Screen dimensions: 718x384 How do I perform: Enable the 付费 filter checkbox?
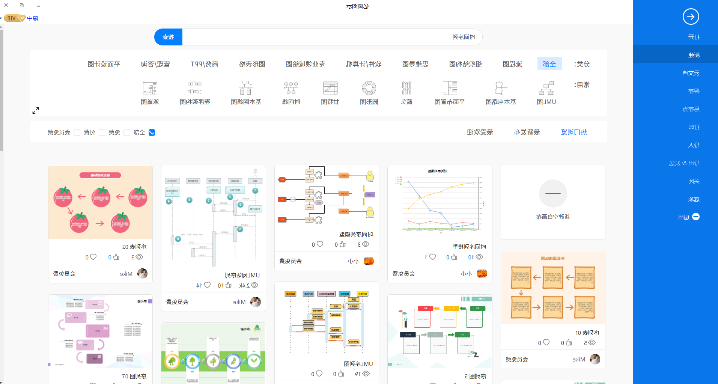(102, 133)
